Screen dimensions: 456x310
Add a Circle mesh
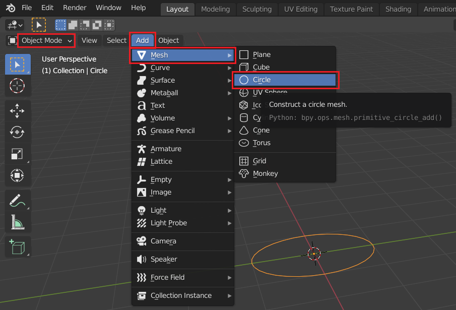[x=285, y=80]
